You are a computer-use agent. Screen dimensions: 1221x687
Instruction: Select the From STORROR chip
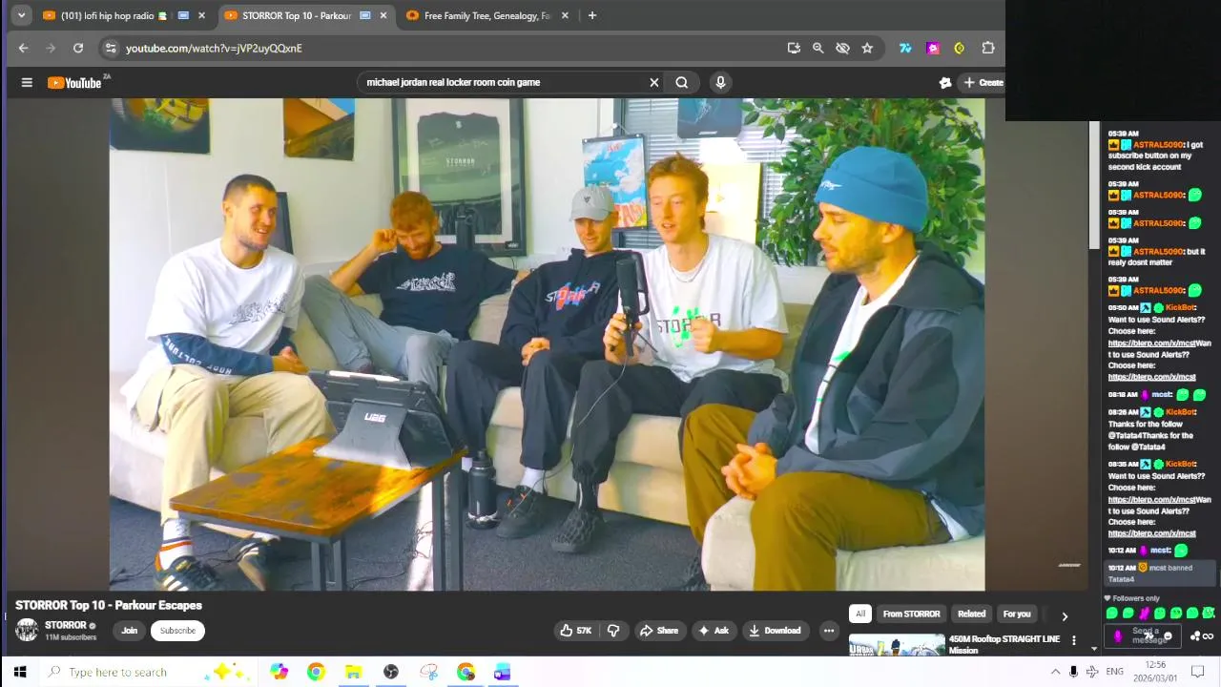pos(911,614)
